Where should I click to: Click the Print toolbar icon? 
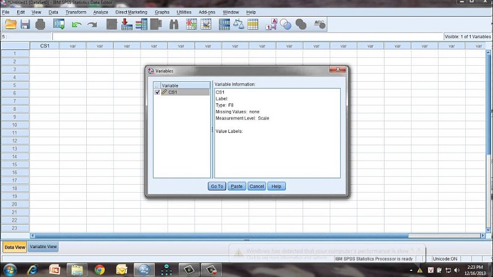(40, 24)
